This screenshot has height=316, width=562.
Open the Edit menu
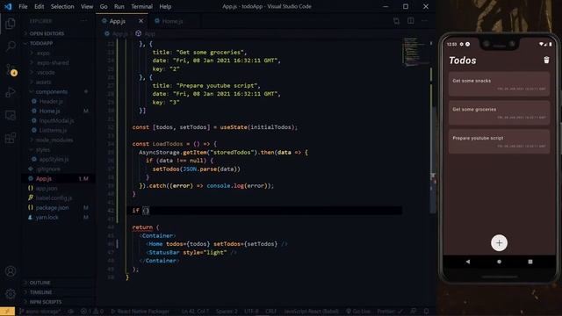[39, 6]
